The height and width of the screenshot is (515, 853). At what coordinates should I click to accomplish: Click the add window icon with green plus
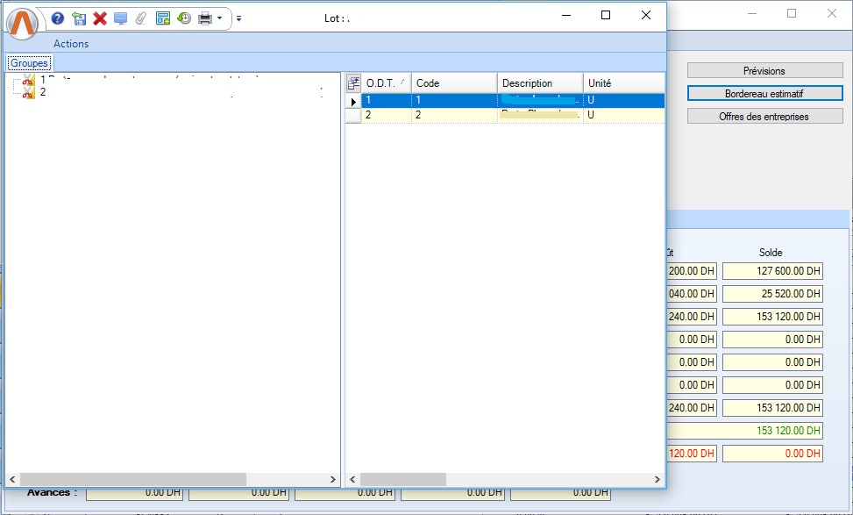pyautogui.click(x=162, y=18)
